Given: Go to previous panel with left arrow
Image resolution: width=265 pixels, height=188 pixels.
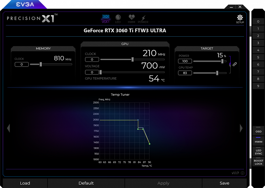Looking at the screenshot, I should [x=8, y=128].
